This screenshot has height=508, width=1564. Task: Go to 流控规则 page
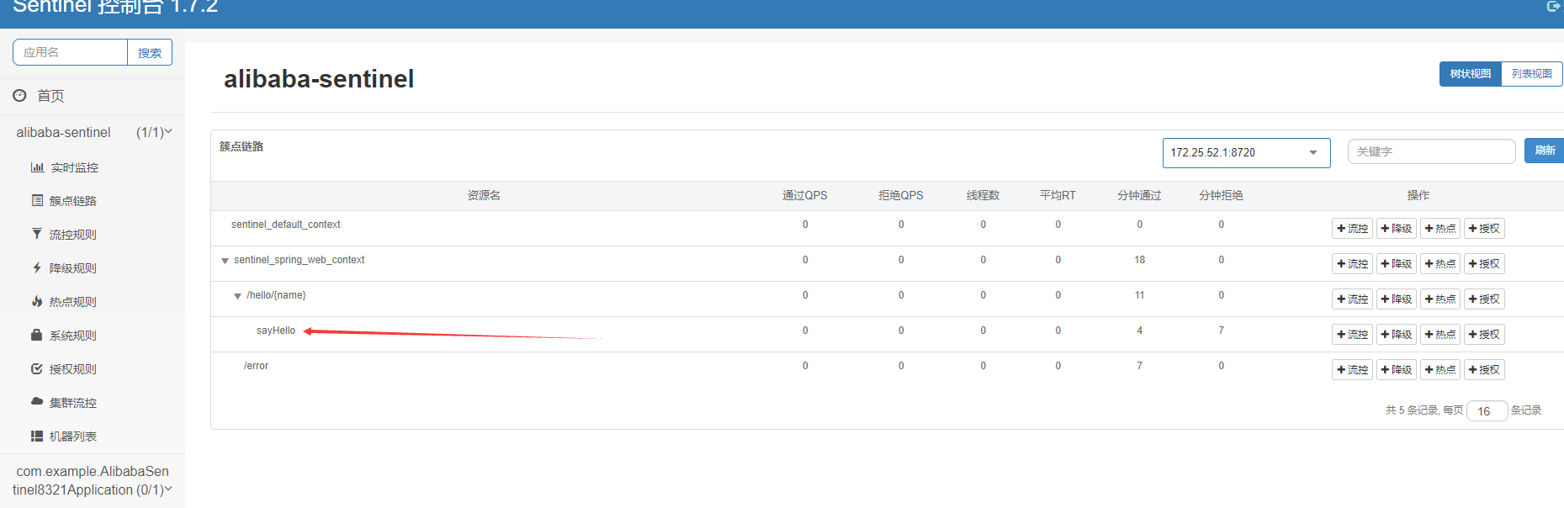click(73, 235)
